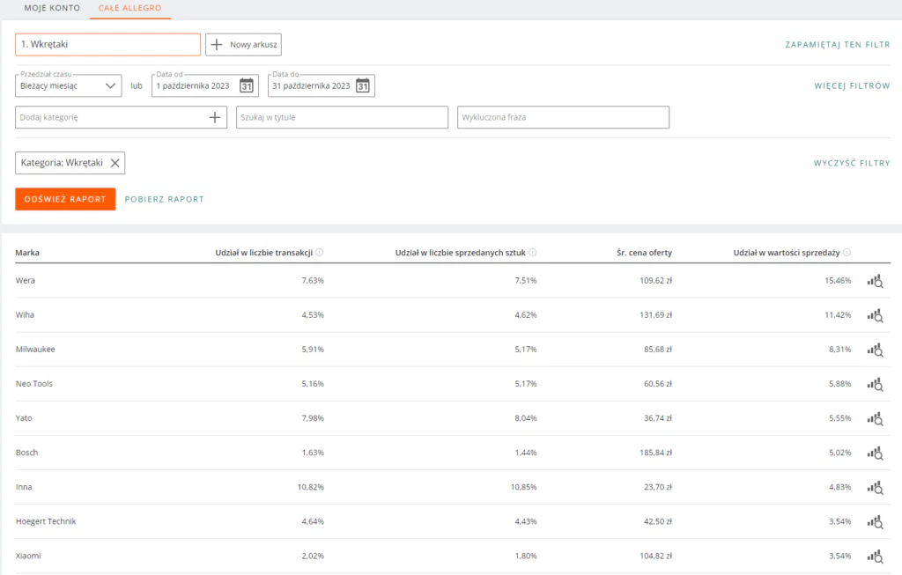
Task: Open chart details icon for Milwaukee row
Action: (x=875, y=350)
